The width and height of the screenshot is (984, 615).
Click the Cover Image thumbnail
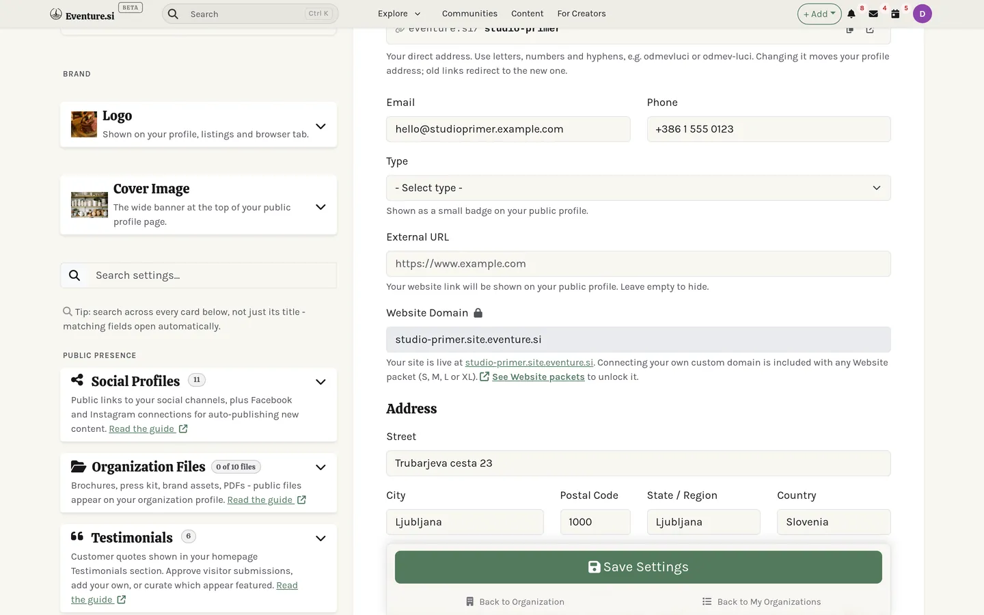click(x=90, y=205)
